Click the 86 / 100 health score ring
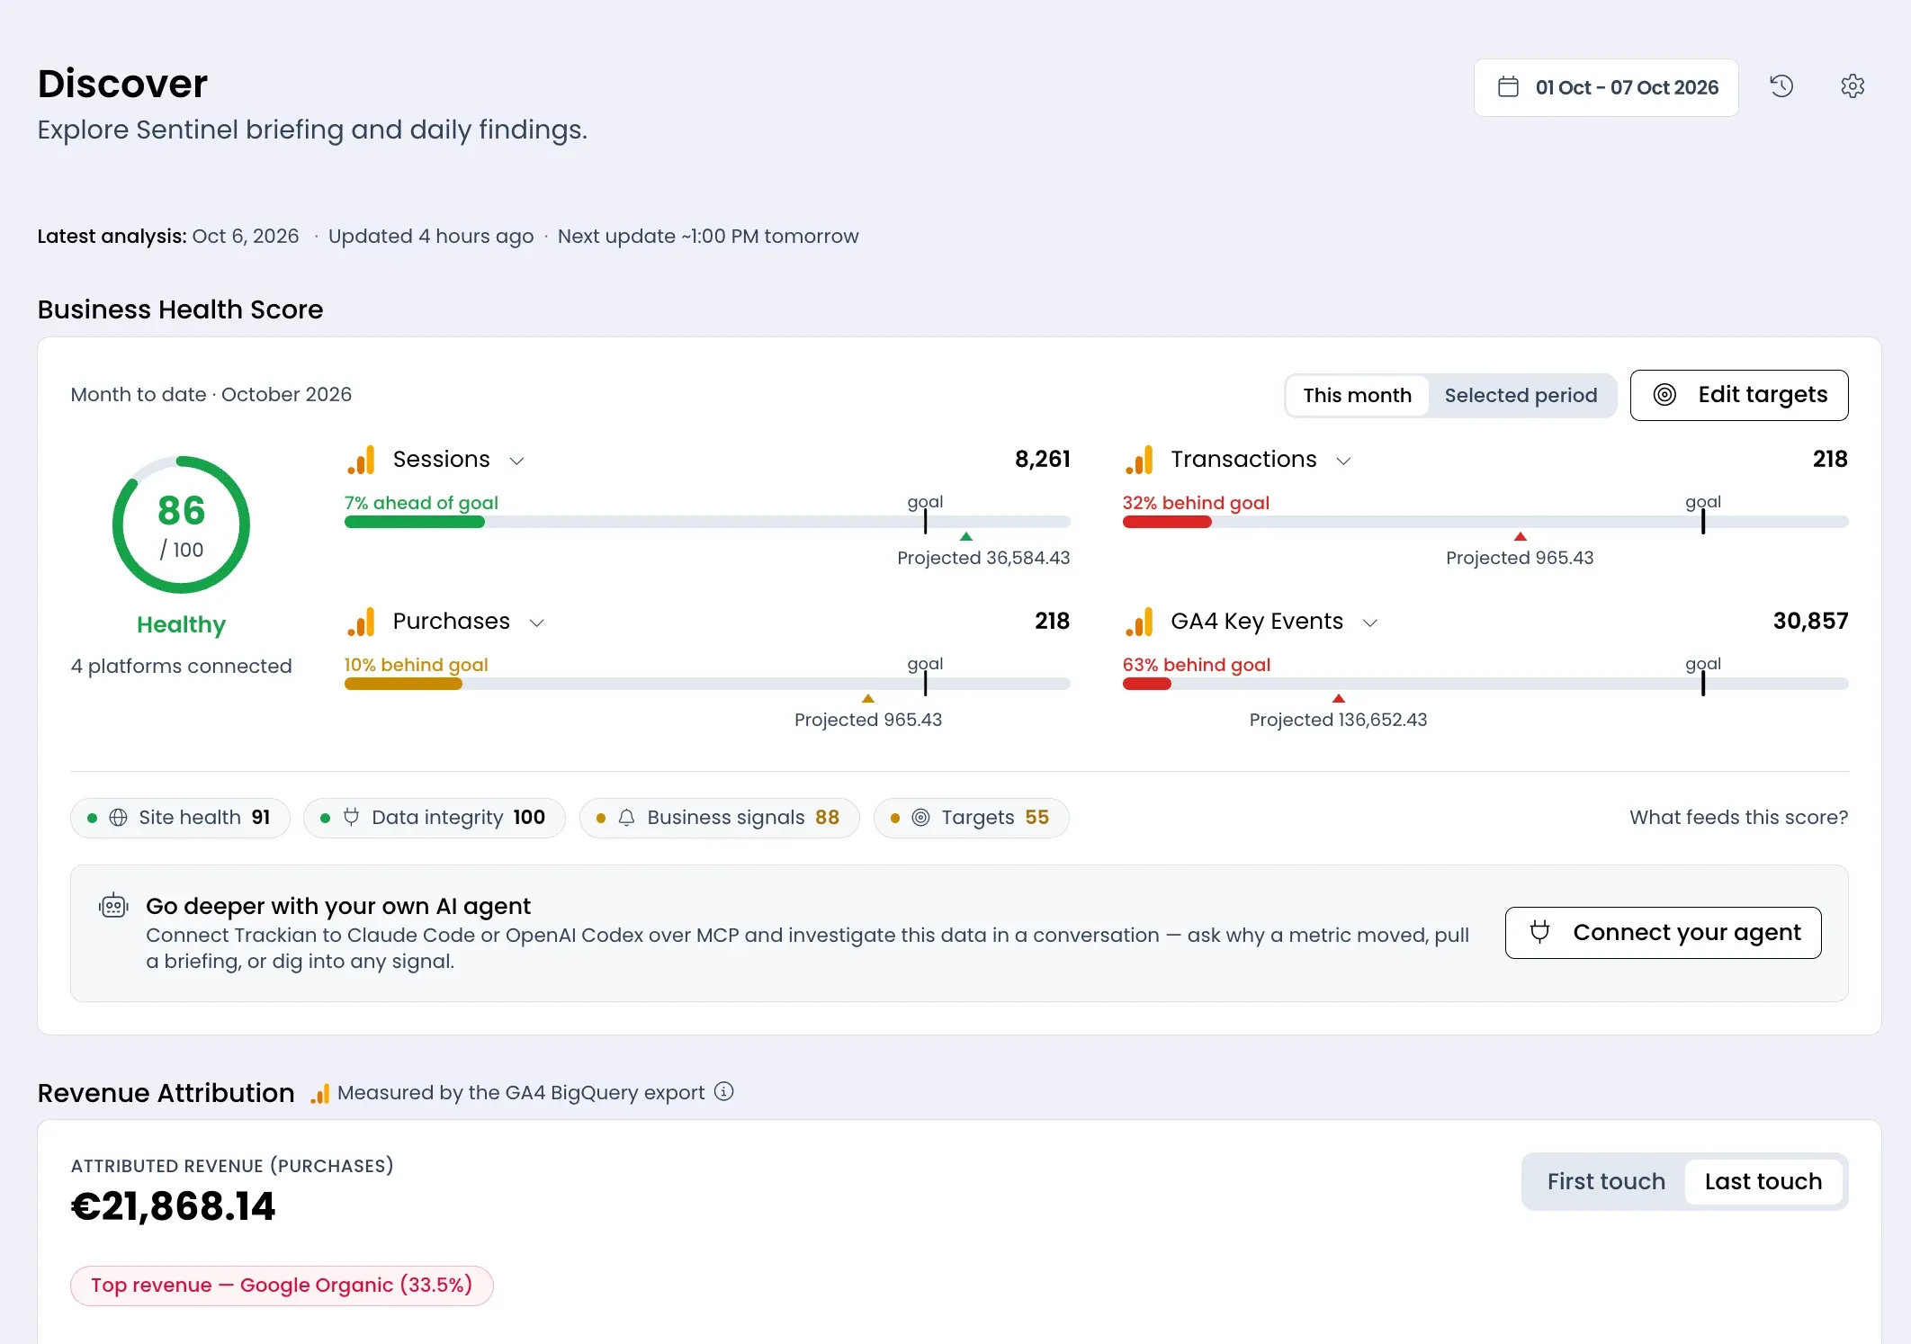Image resolution: width=1911 pixels, height=1344 pixels. pyautogui.click(x=181, y=524)
